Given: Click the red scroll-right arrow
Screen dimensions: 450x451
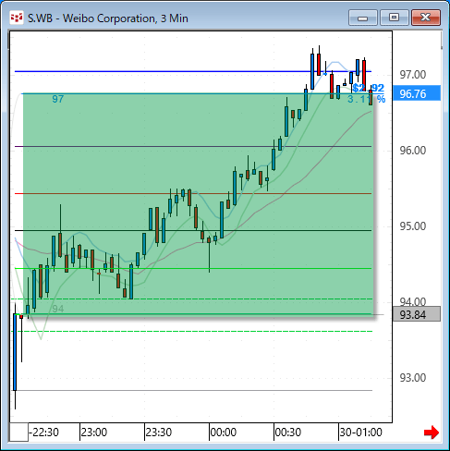Looking at the screenshot, I should point(432,433).
